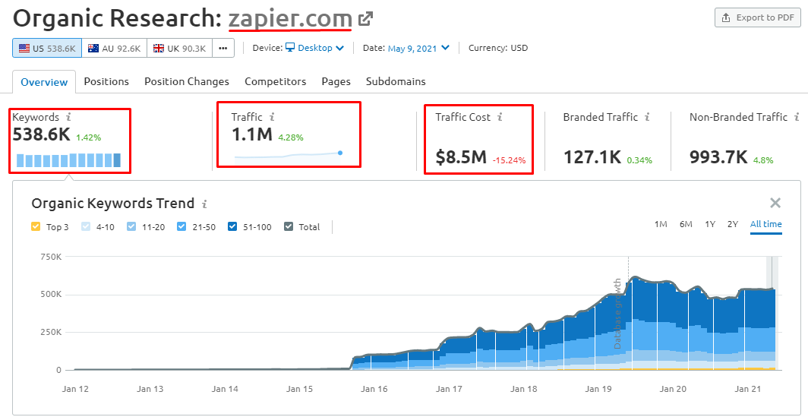Expand the Device Desktop dropdown
Image resolution: width=808 pixels, height=417 pixels.
(315, 48)
